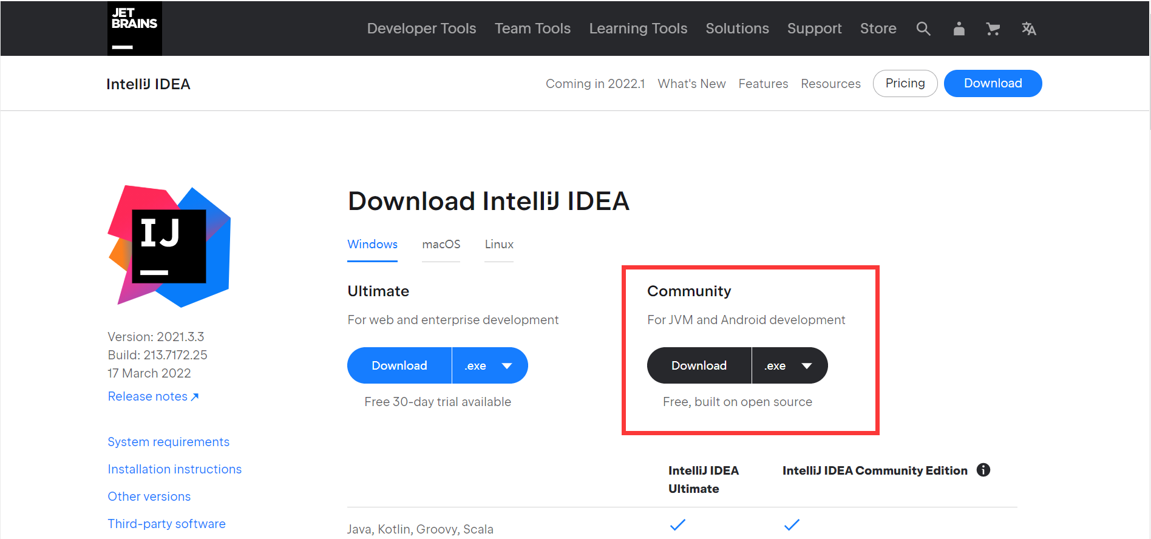The height and width of the screenshot is (539, 1151).
Task: Go to the Store page
Action: [878, 29]
